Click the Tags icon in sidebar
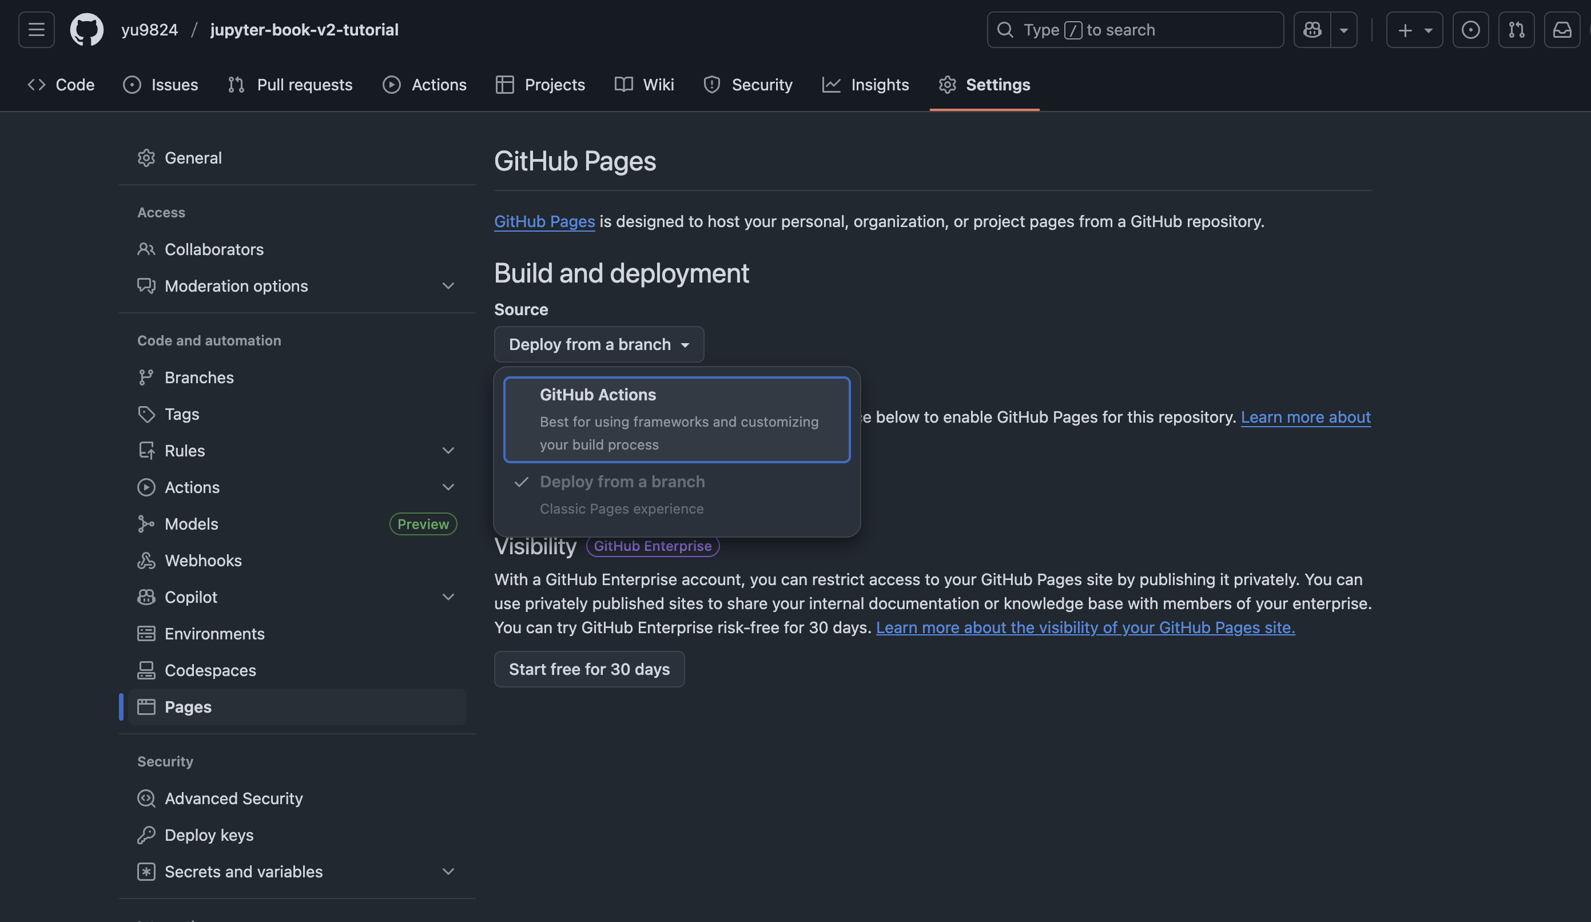The width and height of the screenshot is (1591, 922). 146,414
